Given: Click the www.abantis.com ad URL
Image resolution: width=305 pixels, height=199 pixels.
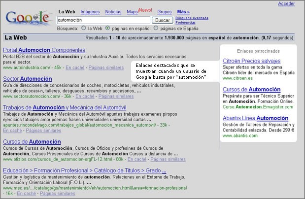Looking at the screenshot, I should 240,136.
